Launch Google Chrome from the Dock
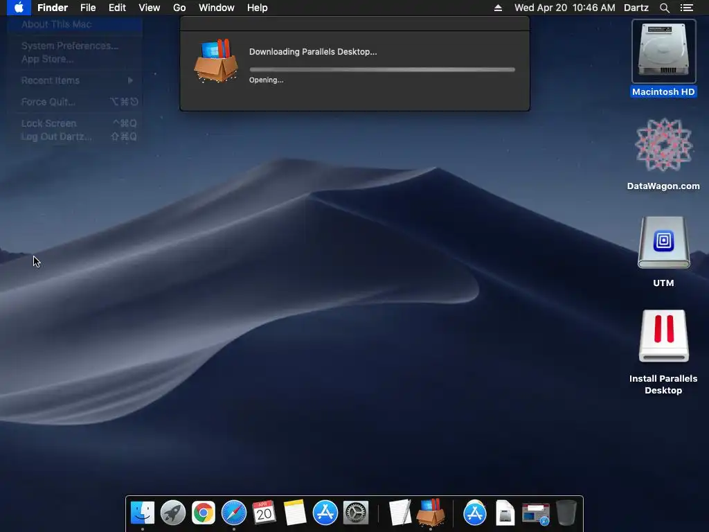Screen dimensions: 709x532 click(x=204, y=513)
